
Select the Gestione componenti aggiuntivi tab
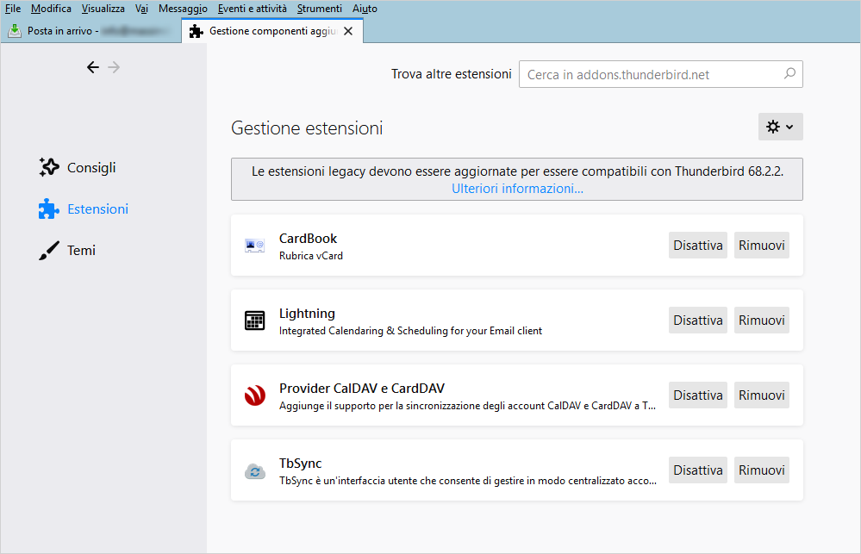click(x=272, y=31)
